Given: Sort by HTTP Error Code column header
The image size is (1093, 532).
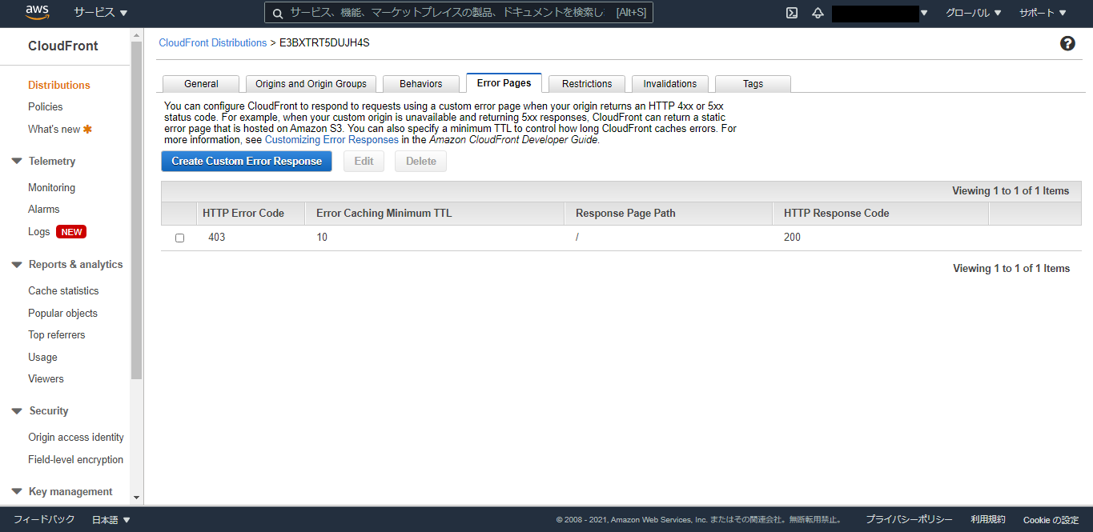Looking at the screenshot, I should click(x=251, y=214).
